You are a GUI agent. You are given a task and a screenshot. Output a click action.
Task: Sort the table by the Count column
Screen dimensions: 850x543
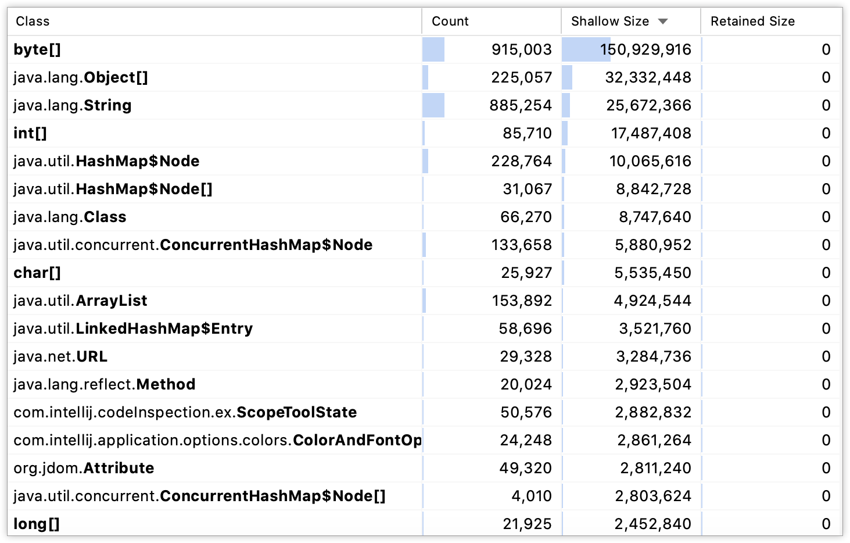[x=450, y=21]
